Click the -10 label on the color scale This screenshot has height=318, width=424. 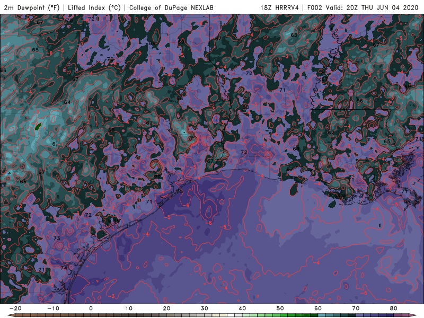pyautogui.click(x=53, y=308)
